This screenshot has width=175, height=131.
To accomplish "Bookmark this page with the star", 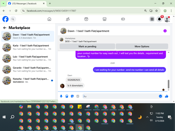I will (x=156, y=11).
